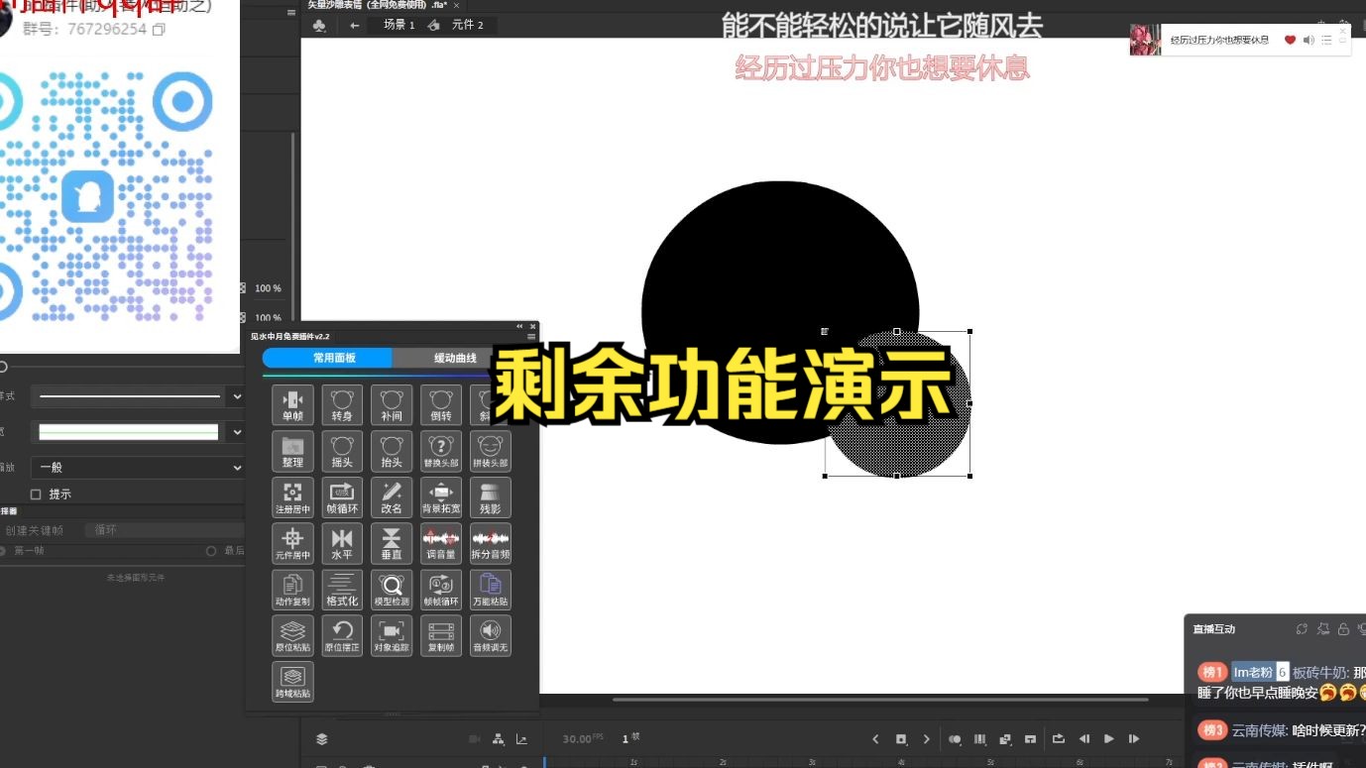Adjust the music widget volume speaker
The width and height of the screenshot is (1366, 768).
click(x=1309, y=40)
